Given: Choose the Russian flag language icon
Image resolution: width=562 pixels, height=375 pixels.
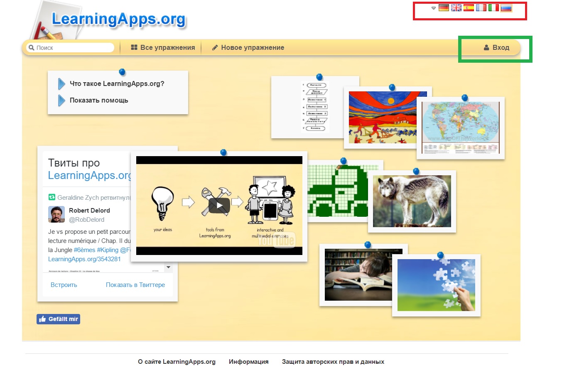Looking at the screenshot, I should (x=506, y=7).
